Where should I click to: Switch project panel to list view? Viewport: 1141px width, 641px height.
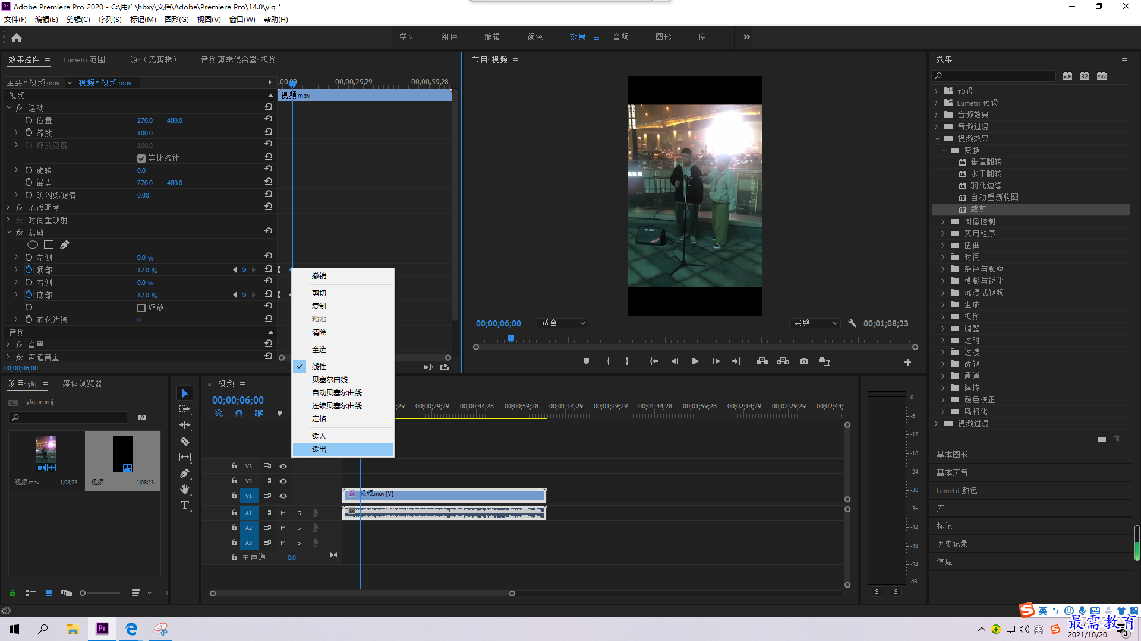31,592
